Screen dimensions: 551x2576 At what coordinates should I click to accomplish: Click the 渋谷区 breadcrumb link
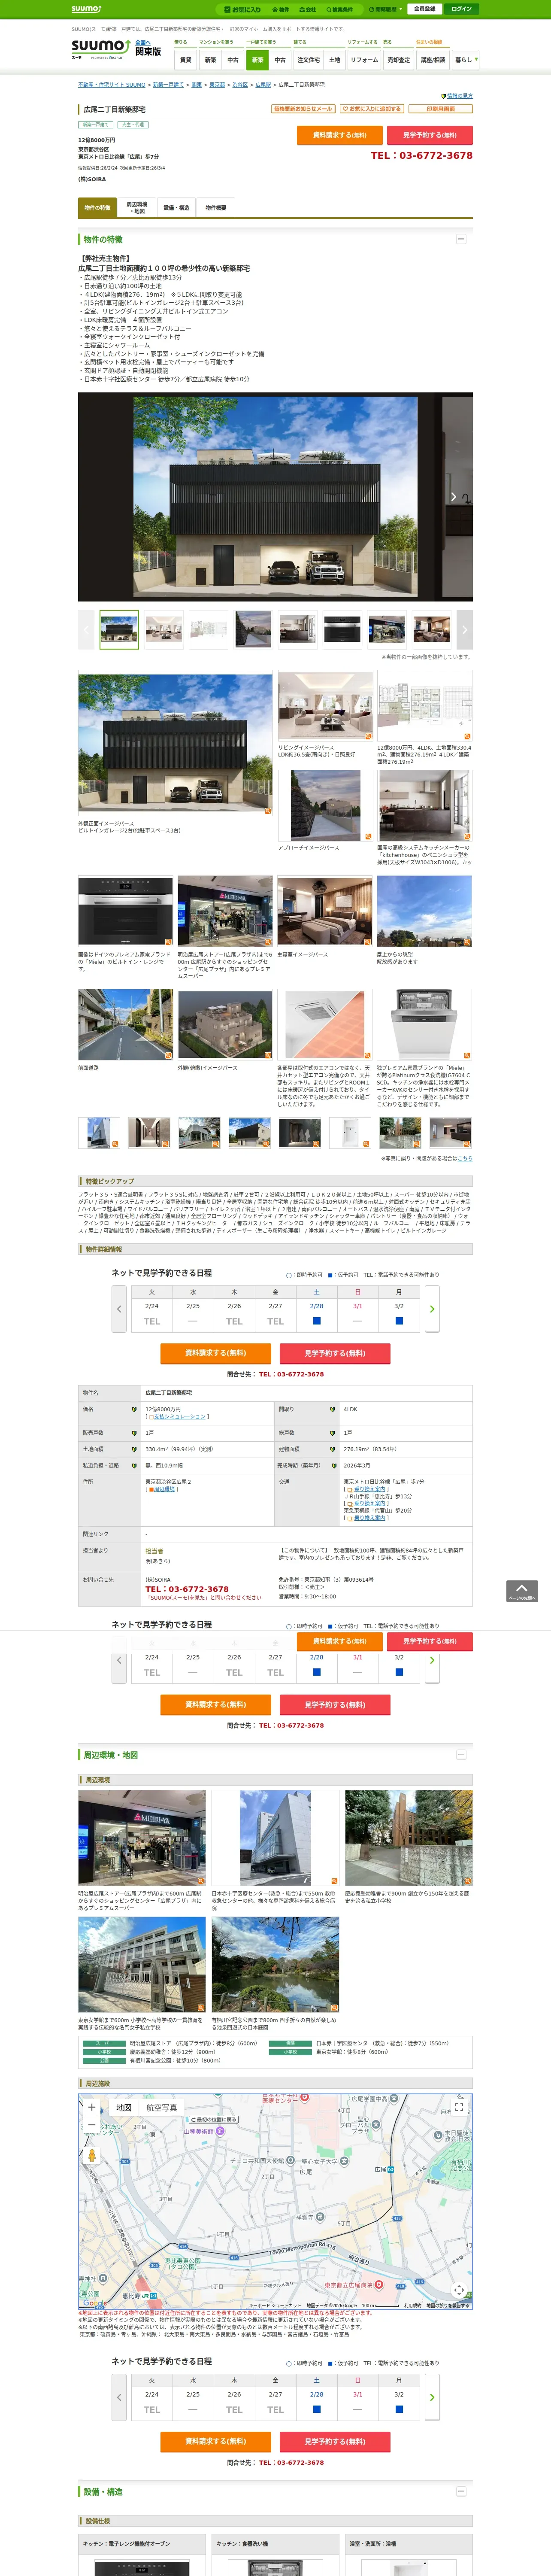[240, 85]
